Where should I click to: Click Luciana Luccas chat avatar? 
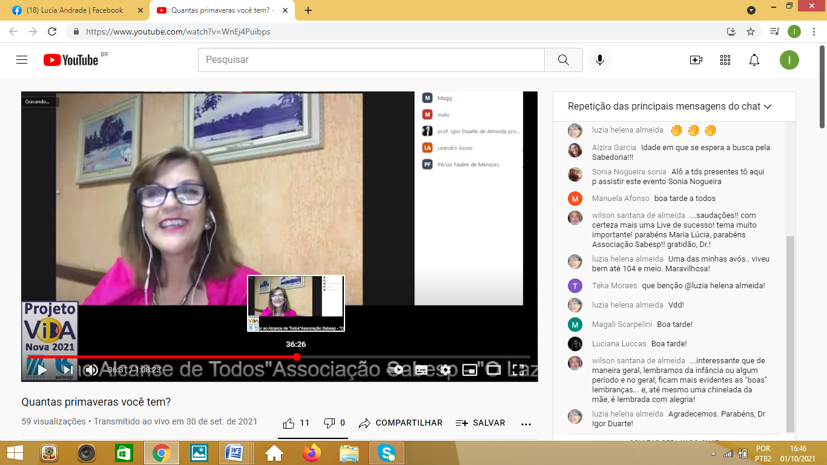pyautogui.click(x=575, y=344)
